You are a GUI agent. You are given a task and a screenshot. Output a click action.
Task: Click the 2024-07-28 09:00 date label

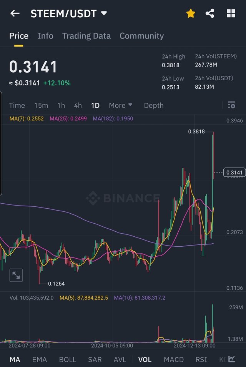tap(30, 345)
